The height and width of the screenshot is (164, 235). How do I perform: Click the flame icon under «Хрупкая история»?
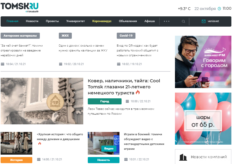[x=40, y=143]
